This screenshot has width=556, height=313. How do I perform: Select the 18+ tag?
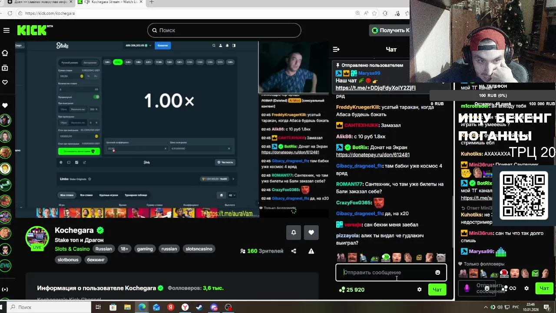click(x=124, y=249)
